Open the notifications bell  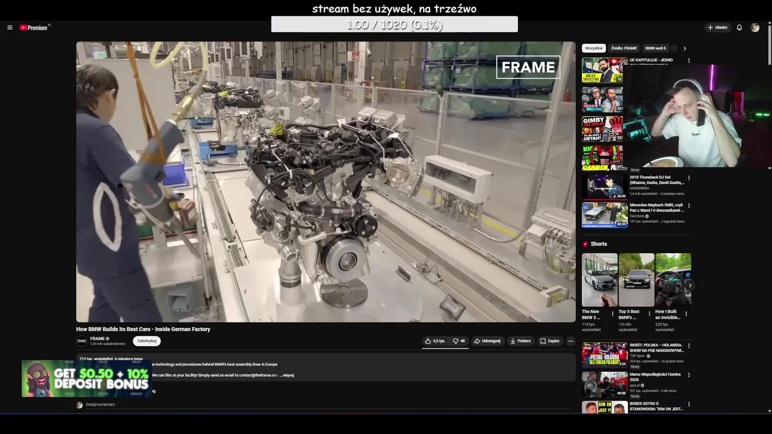tap(739, 28)
